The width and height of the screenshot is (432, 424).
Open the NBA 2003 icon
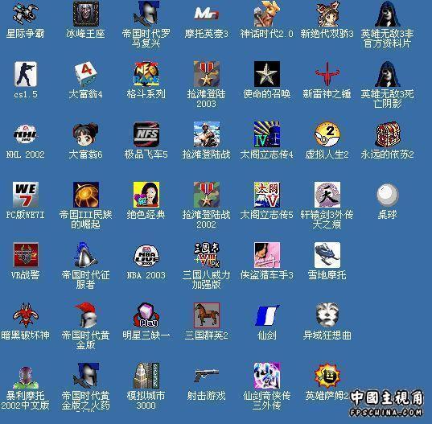click(x=146, y=255)
